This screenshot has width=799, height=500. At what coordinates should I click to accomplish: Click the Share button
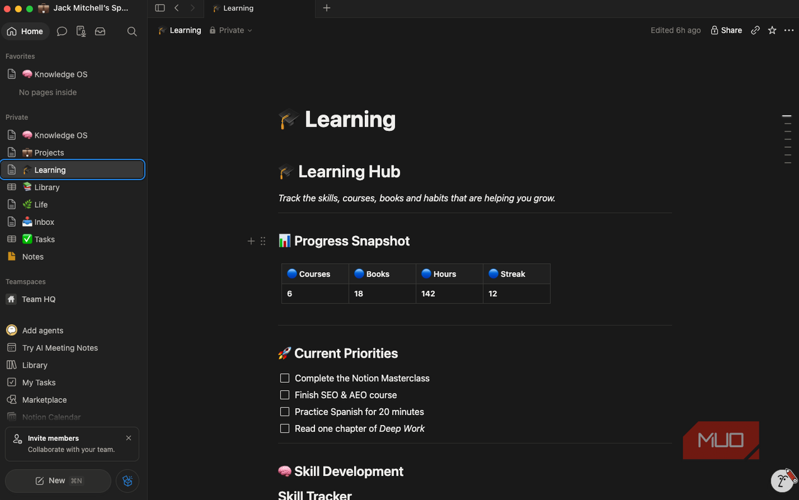[x=726, y=30]
